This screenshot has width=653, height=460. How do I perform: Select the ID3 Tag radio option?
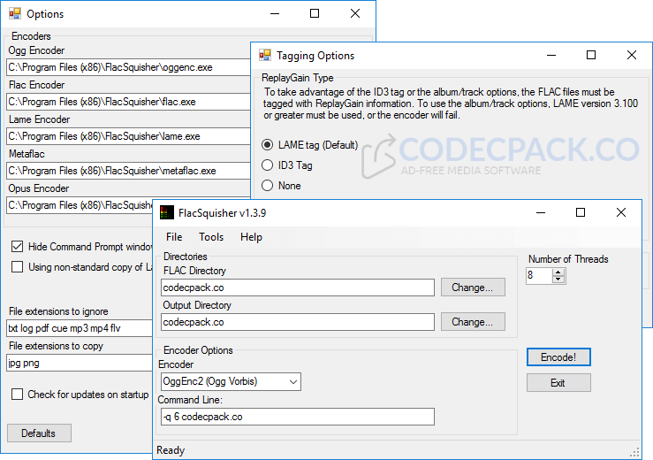click(x=269, y=165)
